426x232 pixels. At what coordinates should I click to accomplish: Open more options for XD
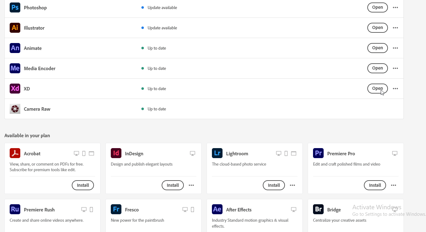pos(395,89)
